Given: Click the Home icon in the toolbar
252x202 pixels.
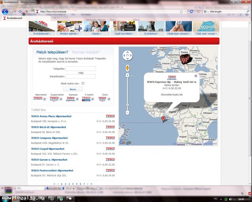Looking at the screenshot, I should point(20,11).
